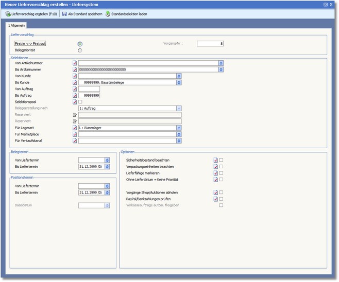Click into the Vorgang-Nr. input field
This screenshot has height=282, width=339.
tap(210, 44)
